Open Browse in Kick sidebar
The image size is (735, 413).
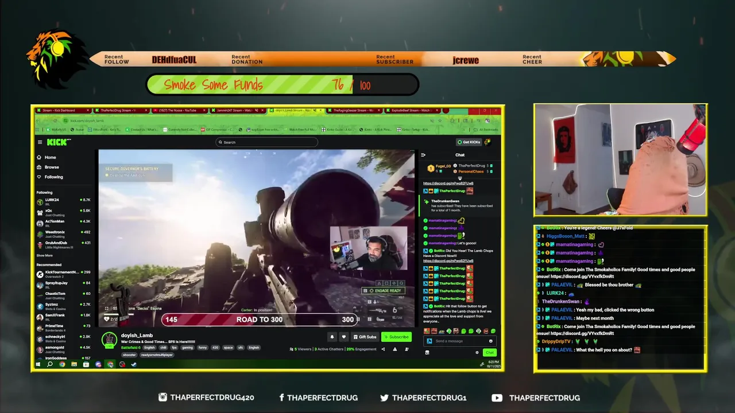click(48, 167)
